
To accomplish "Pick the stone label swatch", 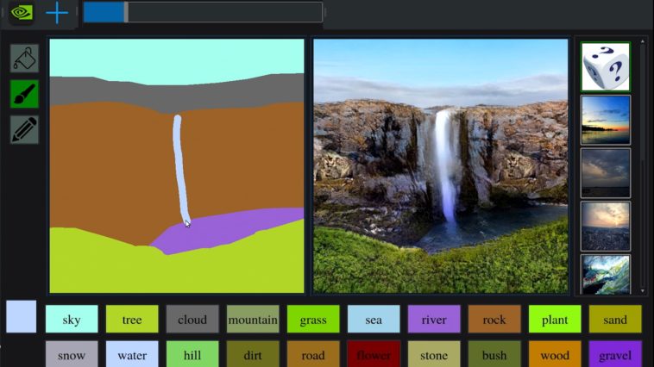I will click(x=434, y=354).
